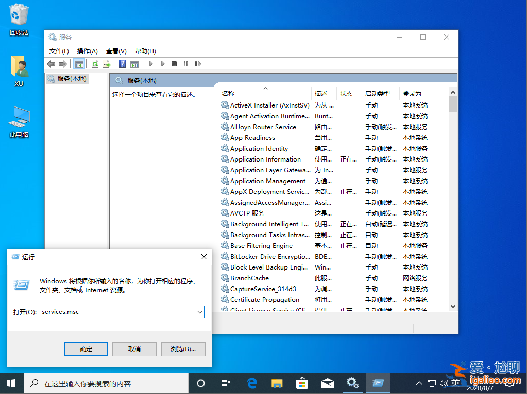Toggle the action pane visibility icon
Image resolution: width=527 pixels, height=394 pixels.
pyautogui.click(x=134, y=64)
